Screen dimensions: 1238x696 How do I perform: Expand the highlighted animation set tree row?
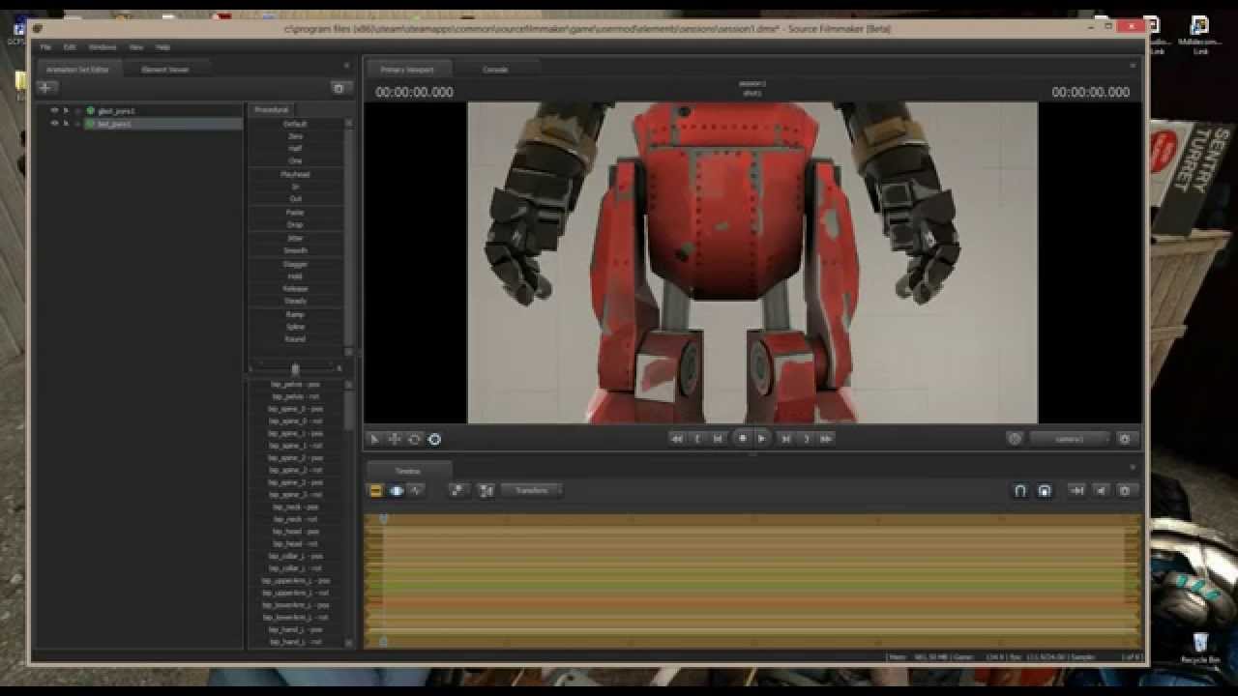pos(78,124)
